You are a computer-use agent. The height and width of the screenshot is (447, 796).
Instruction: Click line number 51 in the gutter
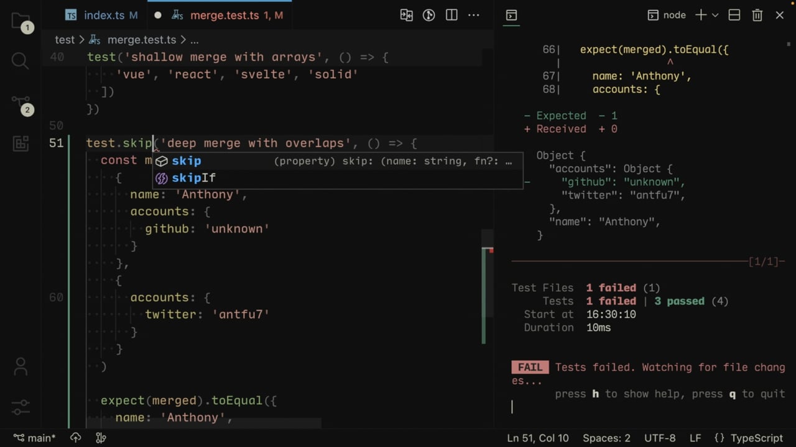(x=56, y=143)
